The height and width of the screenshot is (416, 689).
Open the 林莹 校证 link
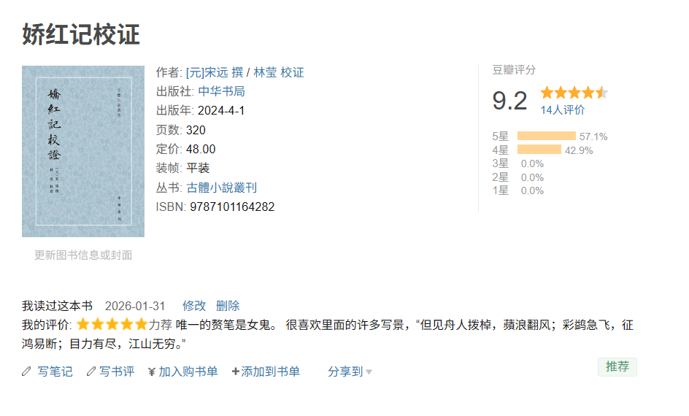coord(278,72)
